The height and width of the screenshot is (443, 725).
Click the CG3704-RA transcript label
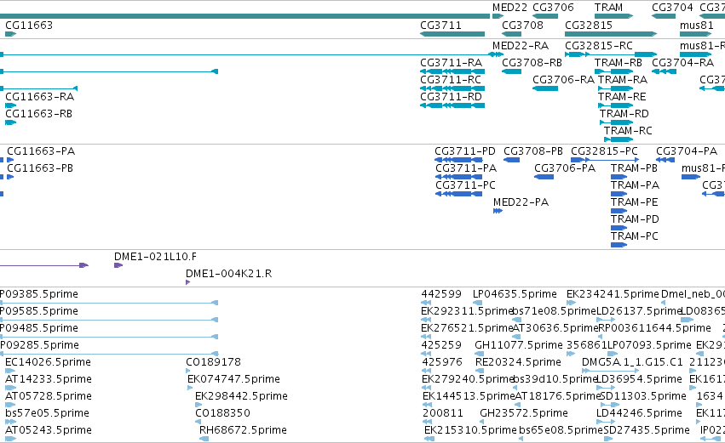[683, 63]
